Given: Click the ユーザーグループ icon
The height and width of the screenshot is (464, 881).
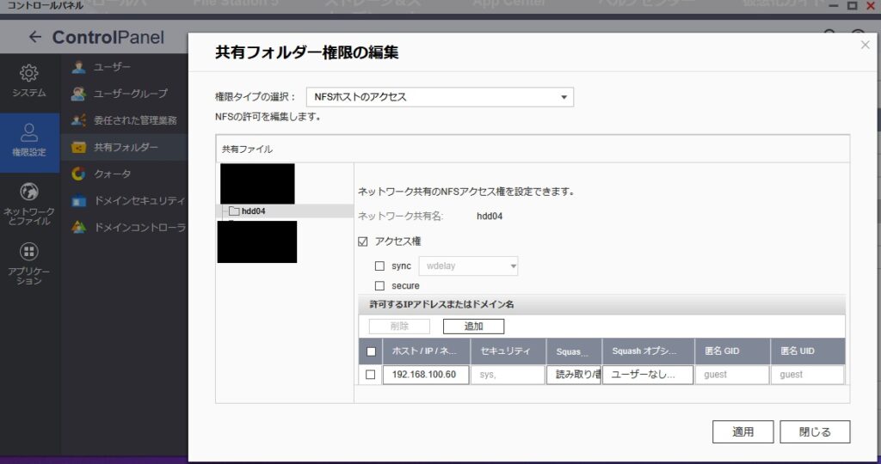Looking at the screenshot, I should tap(78, 93).
